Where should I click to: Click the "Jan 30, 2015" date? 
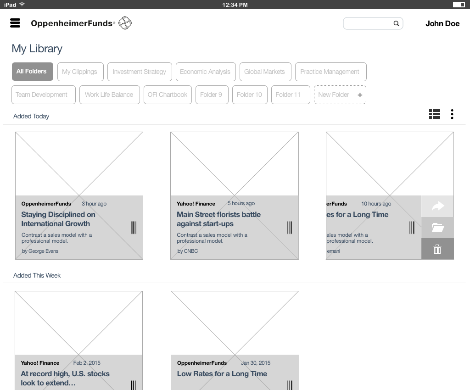256,363
